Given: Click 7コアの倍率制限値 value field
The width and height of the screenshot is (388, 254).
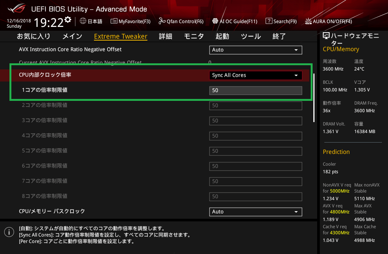Looking at the screenshot, I should pos(255,181).
